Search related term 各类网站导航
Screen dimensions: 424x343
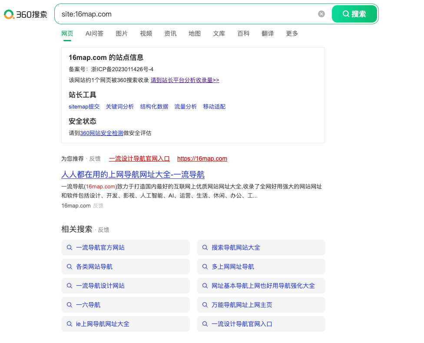point(126,267)
